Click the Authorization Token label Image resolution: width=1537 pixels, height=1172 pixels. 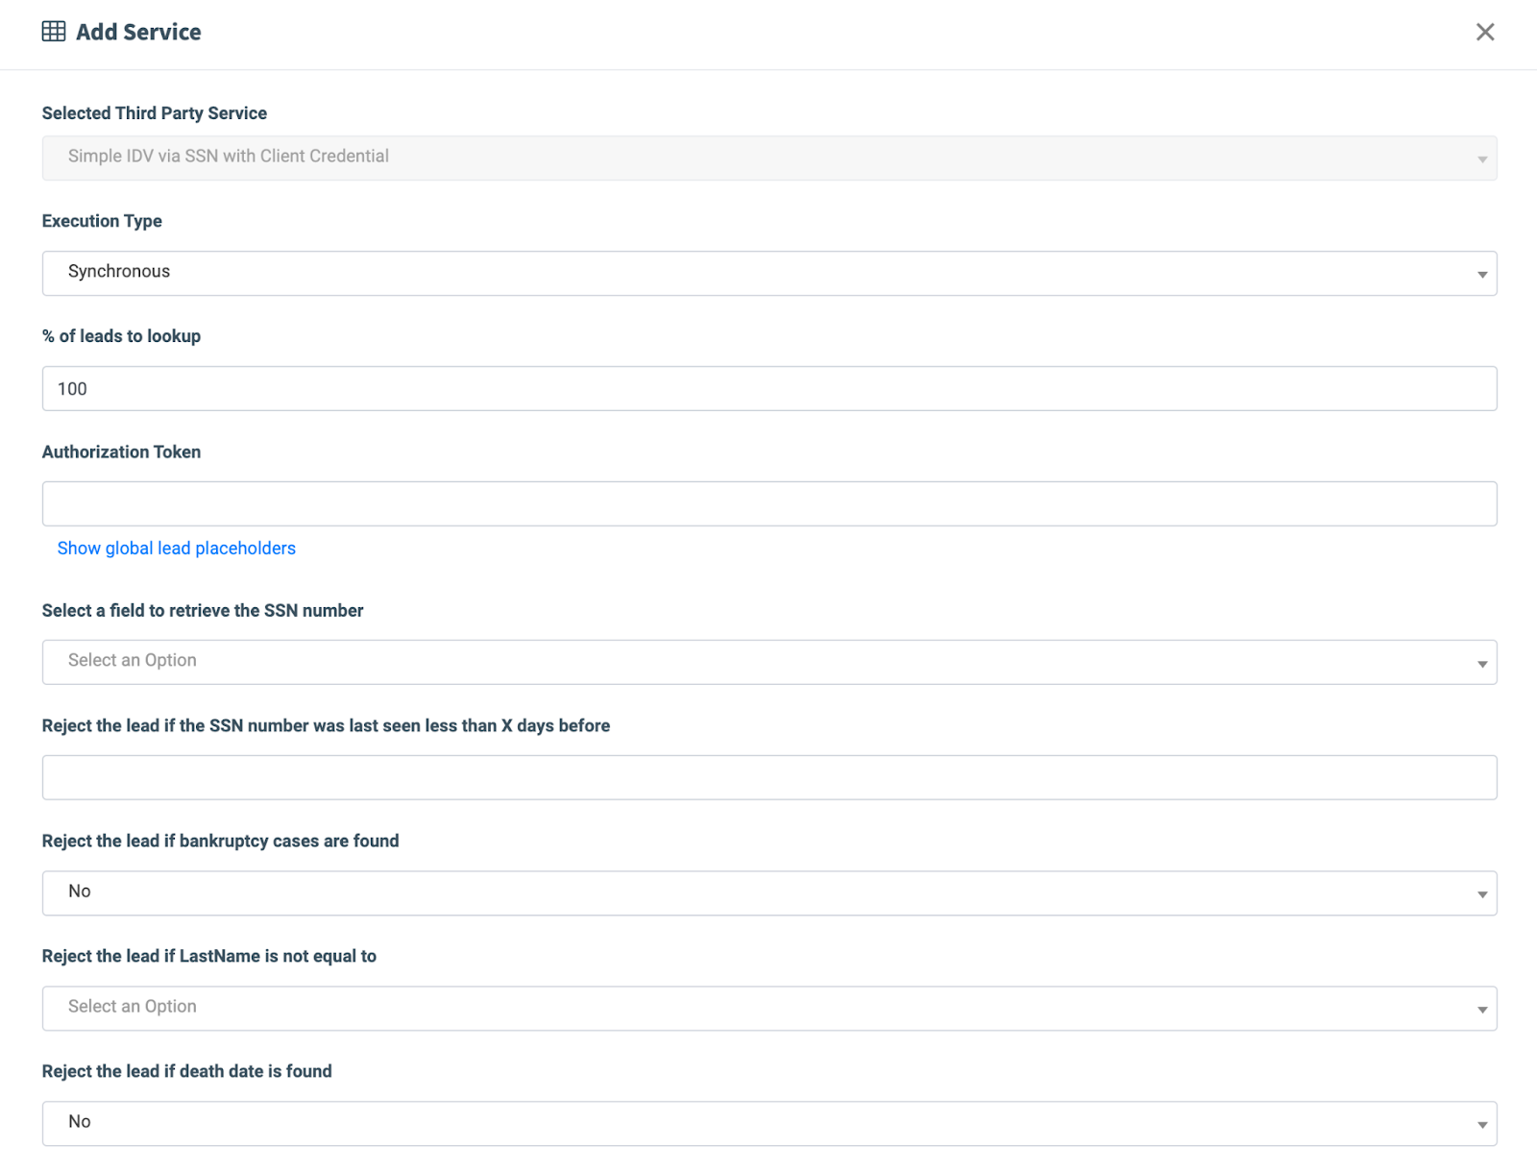[121, 452]
